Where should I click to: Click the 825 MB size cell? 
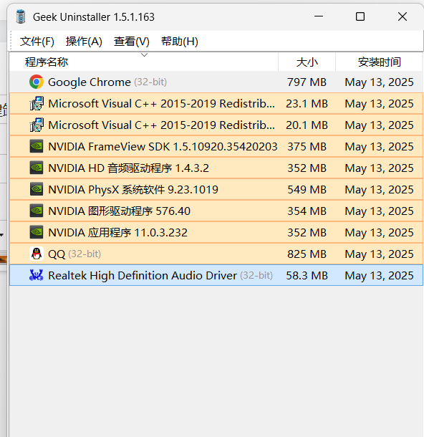coord(307,254)
